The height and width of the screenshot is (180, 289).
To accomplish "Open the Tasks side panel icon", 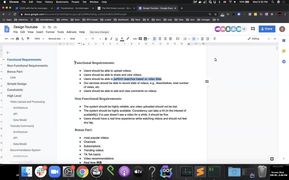I will [284, 61].
